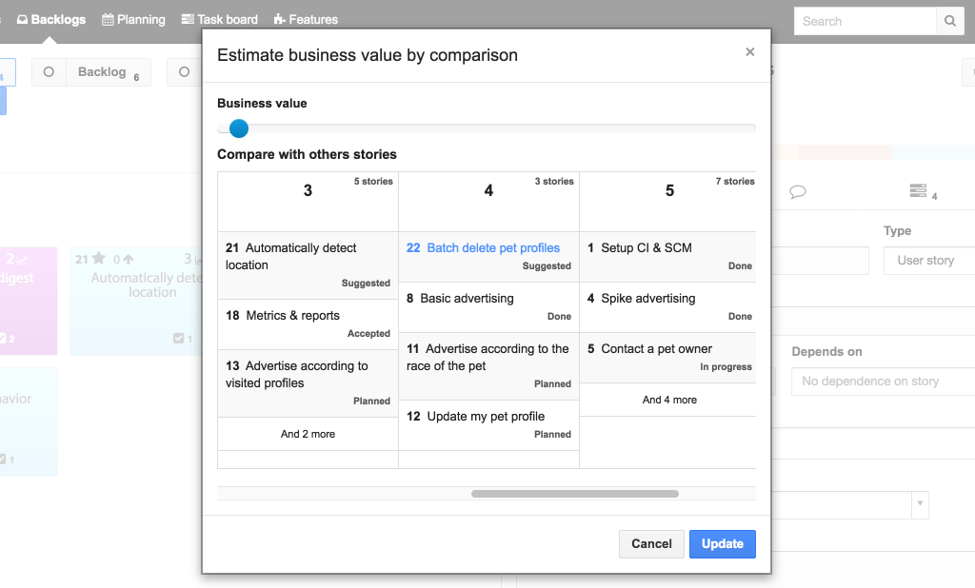Switch to the Task board tab
Viewport: 975px width, 588px height.
(x=219, y=19)
